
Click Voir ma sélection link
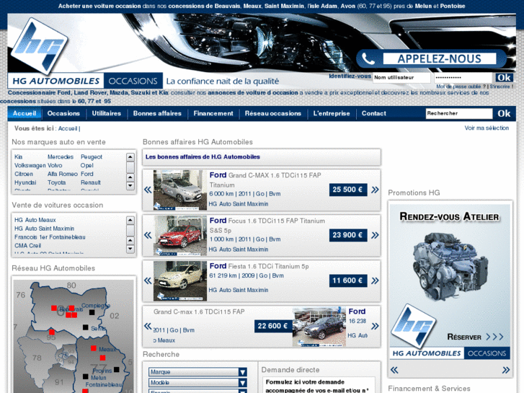[487, 128]
